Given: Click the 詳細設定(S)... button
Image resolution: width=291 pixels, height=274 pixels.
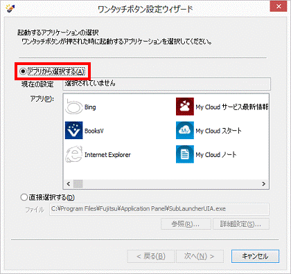Looking at the screenshot, I should point(241,224).
